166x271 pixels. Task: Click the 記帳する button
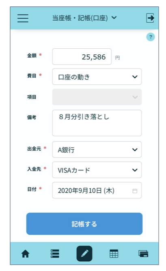84,224
